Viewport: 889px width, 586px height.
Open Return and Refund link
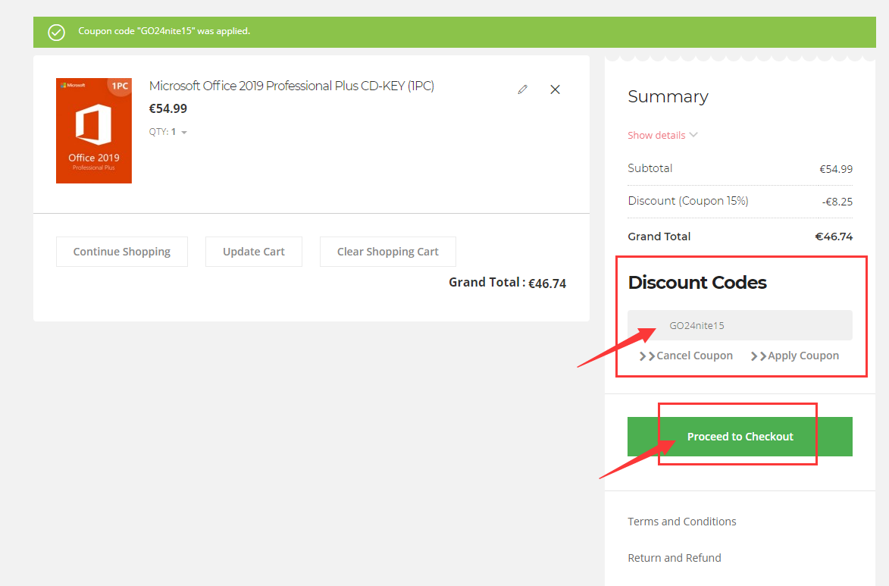675,558
